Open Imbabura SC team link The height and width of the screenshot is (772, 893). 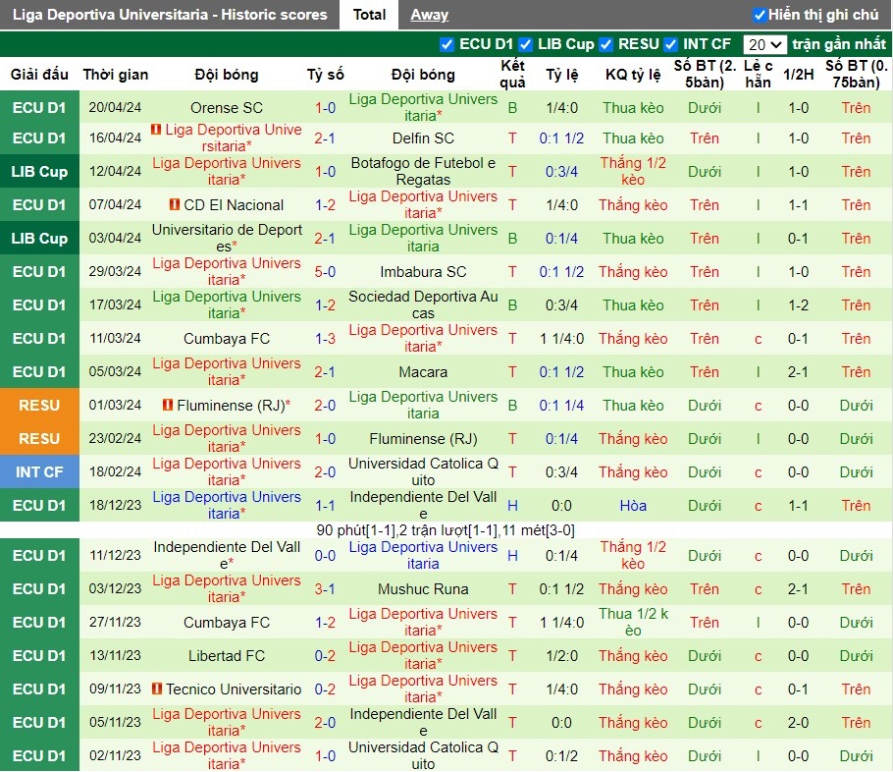coord(423,272)
